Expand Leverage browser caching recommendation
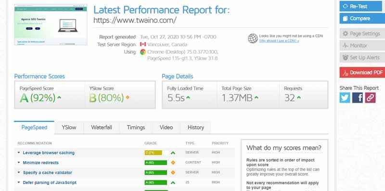The image size is (385, 191). point(49,153)
